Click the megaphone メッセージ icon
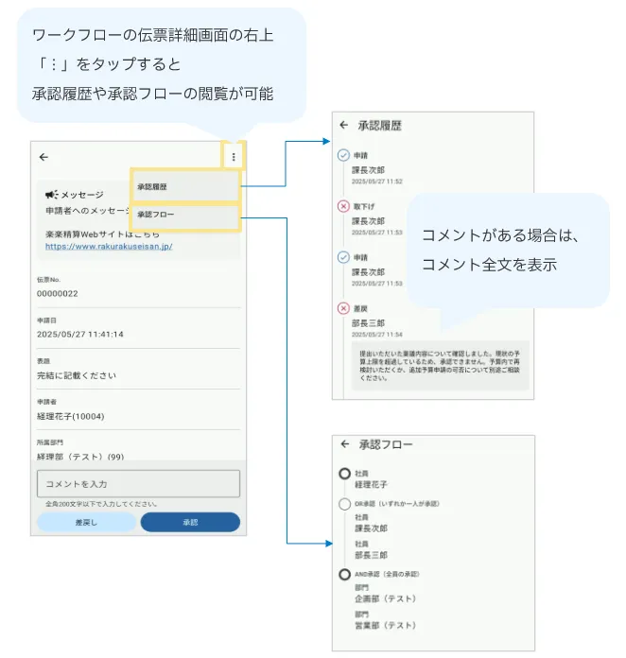Image resolution: width=626 pixels, height=658 pixels. [51, 194]
